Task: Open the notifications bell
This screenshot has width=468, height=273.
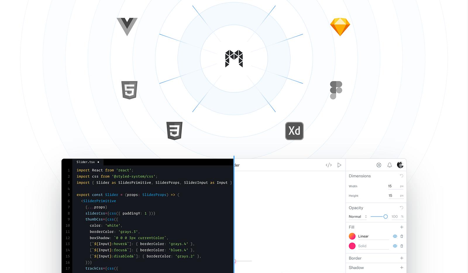Action: click(390, 165)
